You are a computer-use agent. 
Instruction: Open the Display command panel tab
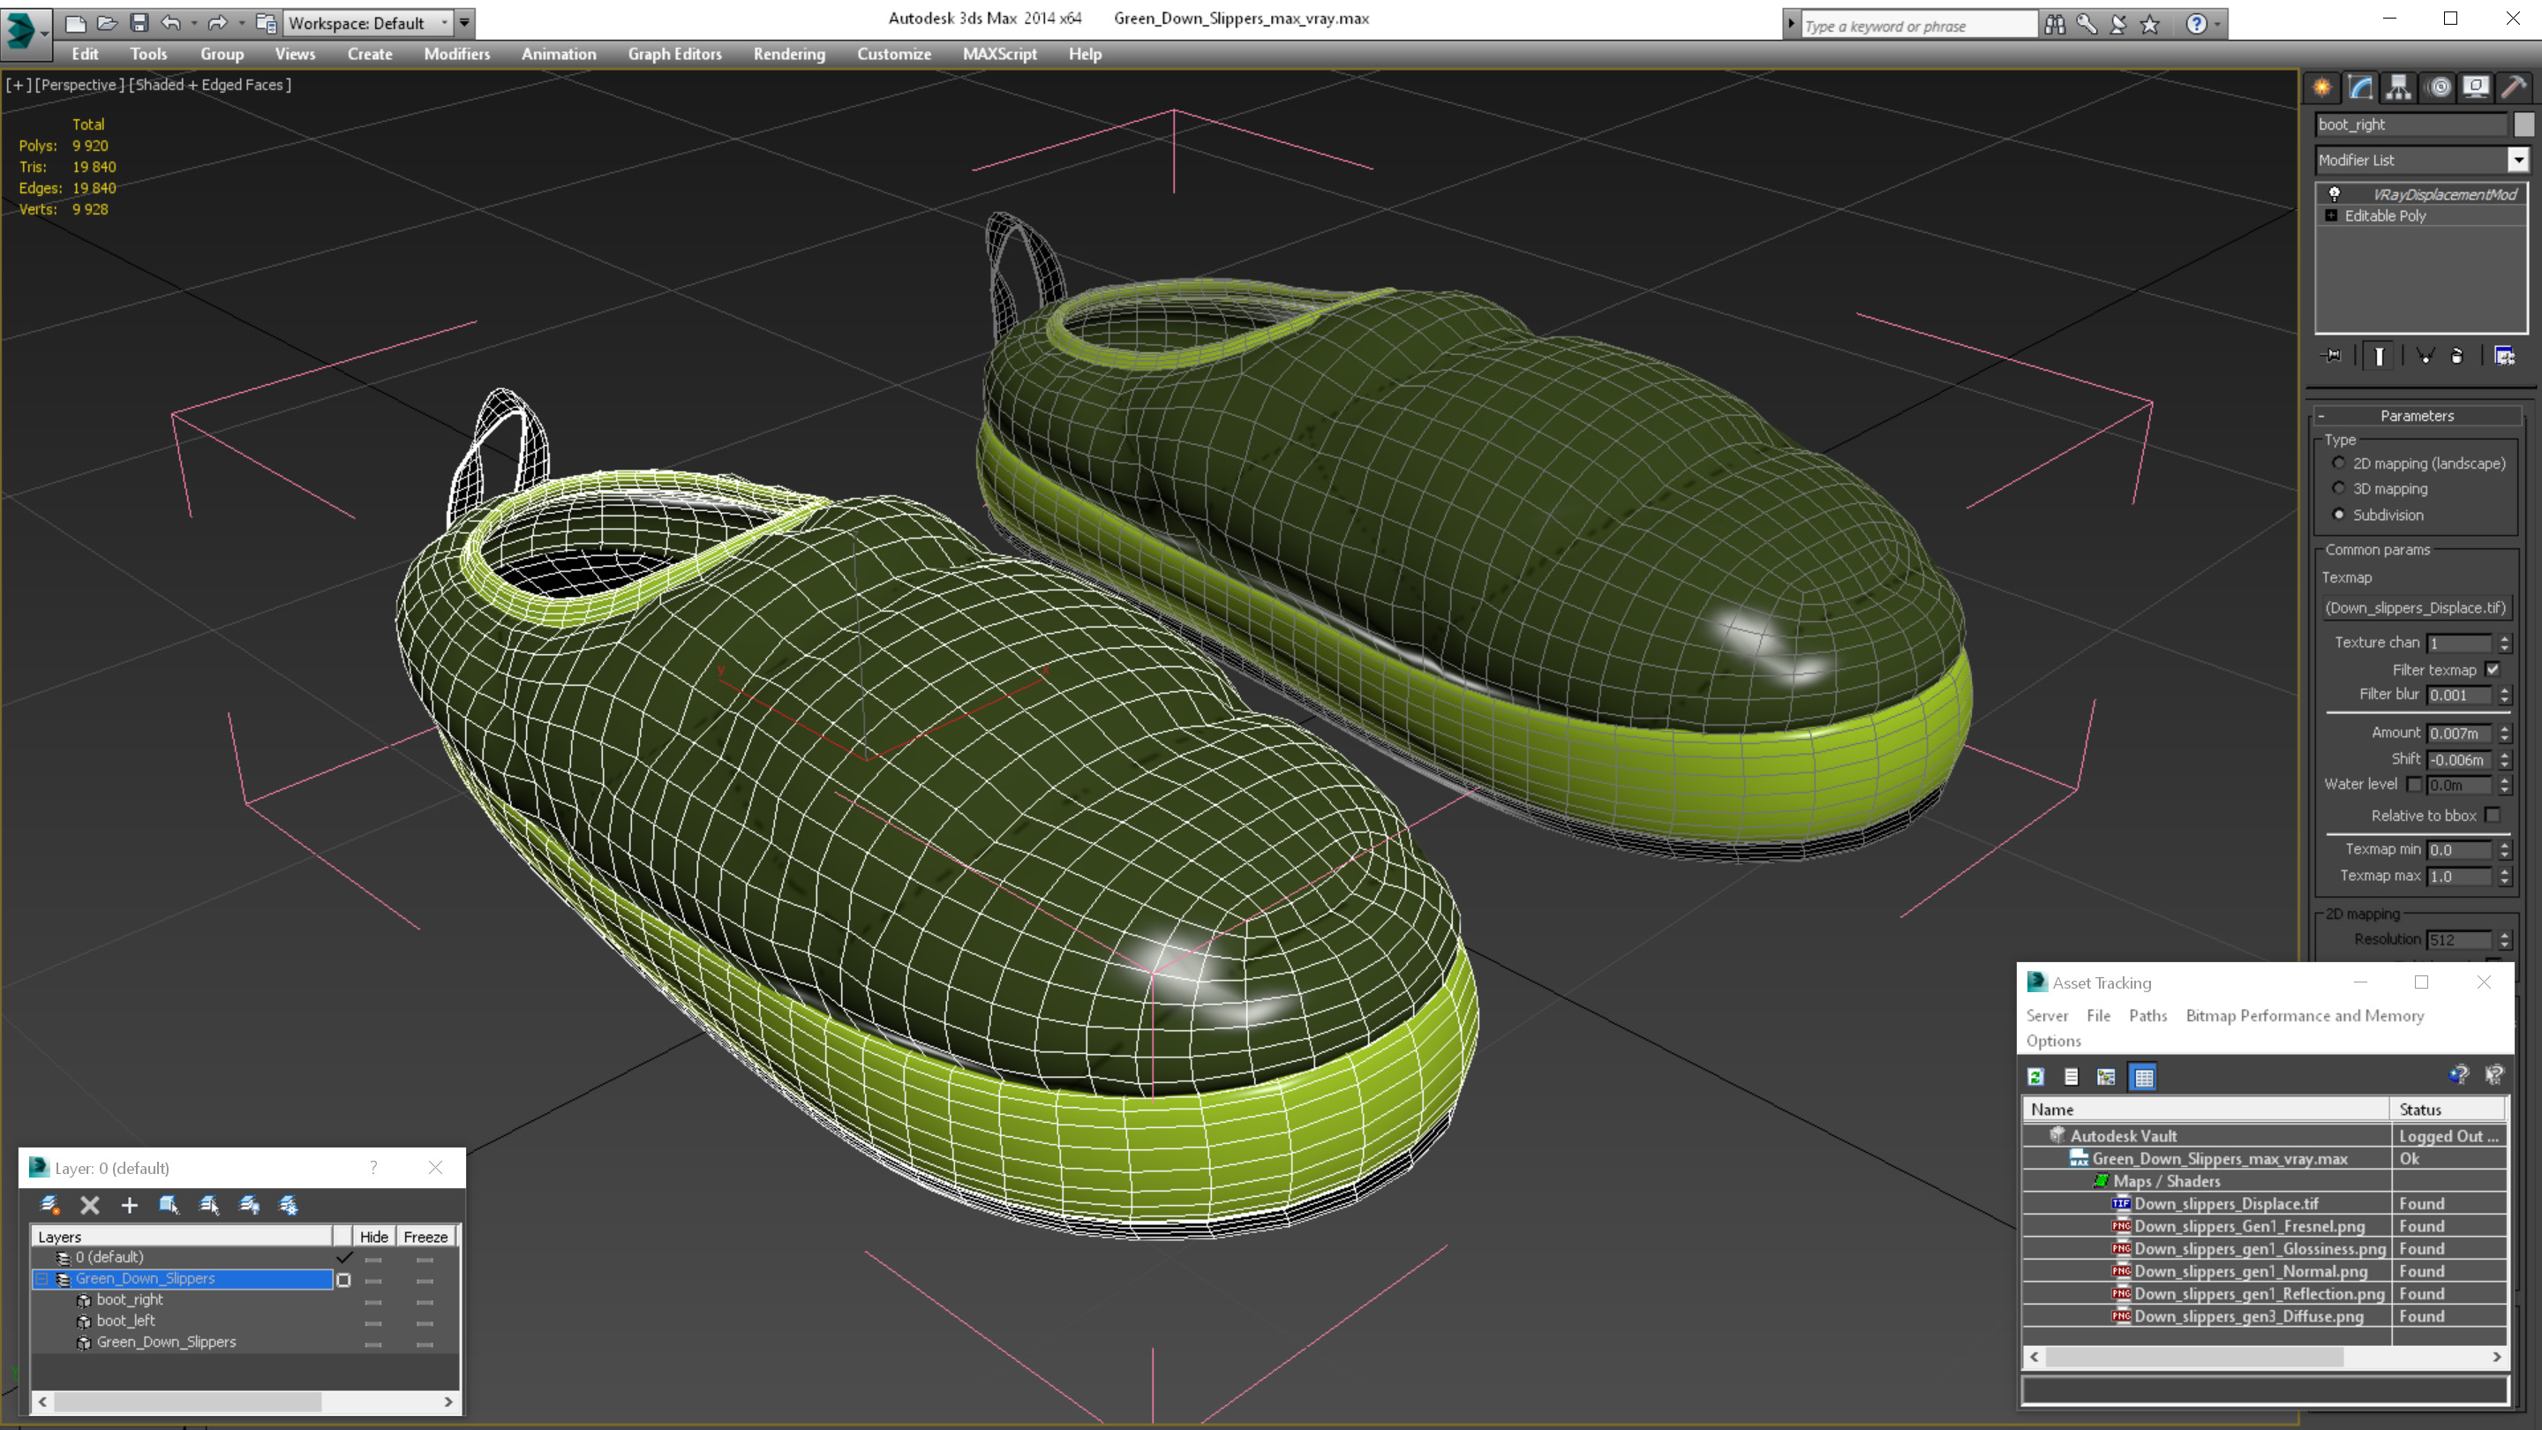(x=2476, y=88)
